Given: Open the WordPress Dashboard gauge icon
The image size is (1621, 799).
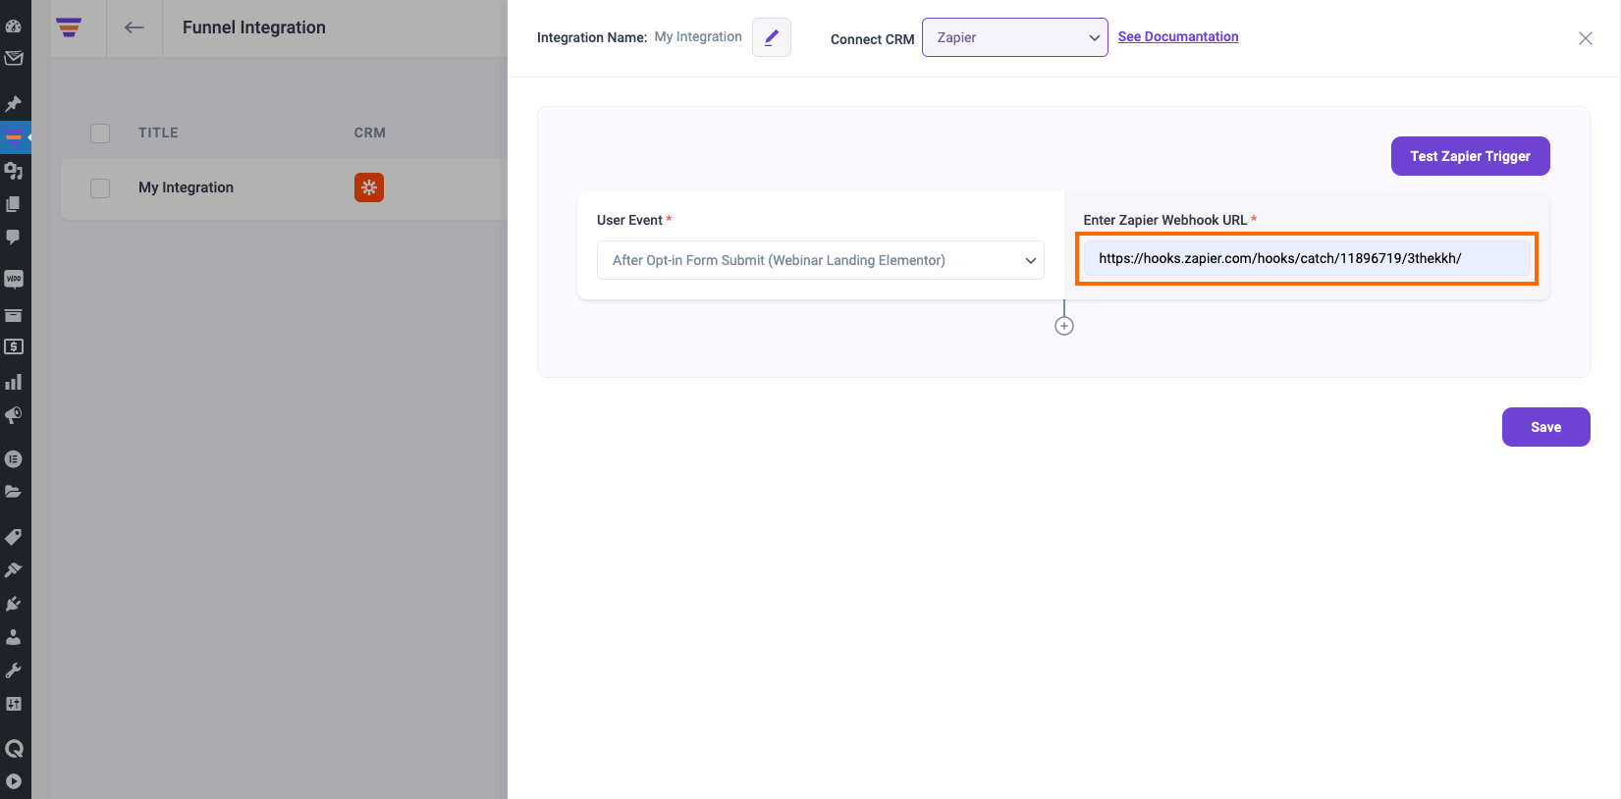Looking at the screenshot, I should (x=14, y=27).
